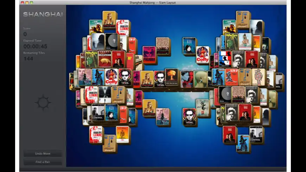Screen dimensions: 306x172
Task: Select the Bleu tile beside the Coffy tile
Action: pos(189,46)
